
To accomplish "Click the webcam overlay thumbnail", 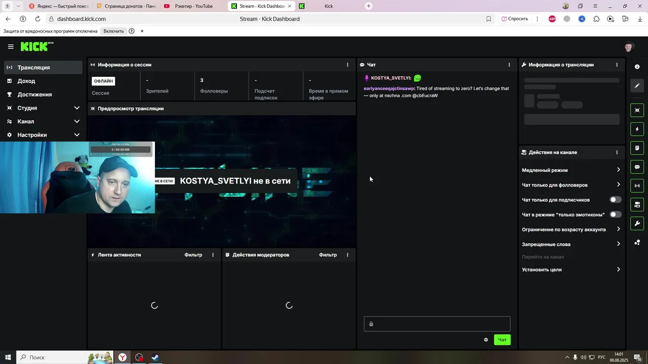I will (x=77, y=177).
